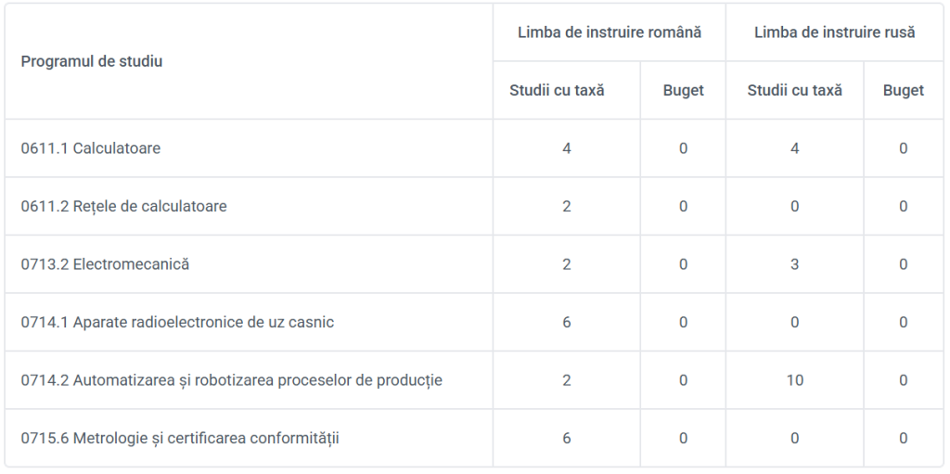This screenshot has height=474, width=950.
Task: Click the value 2 in Rețele de calculatoare row
Action: (567, 206)
